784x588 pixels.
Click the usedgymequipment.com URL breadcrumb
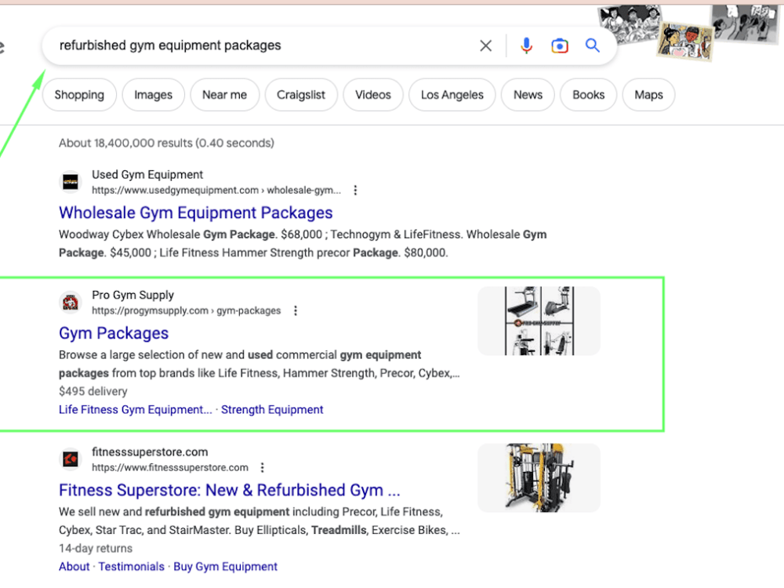tap(216, 191)
